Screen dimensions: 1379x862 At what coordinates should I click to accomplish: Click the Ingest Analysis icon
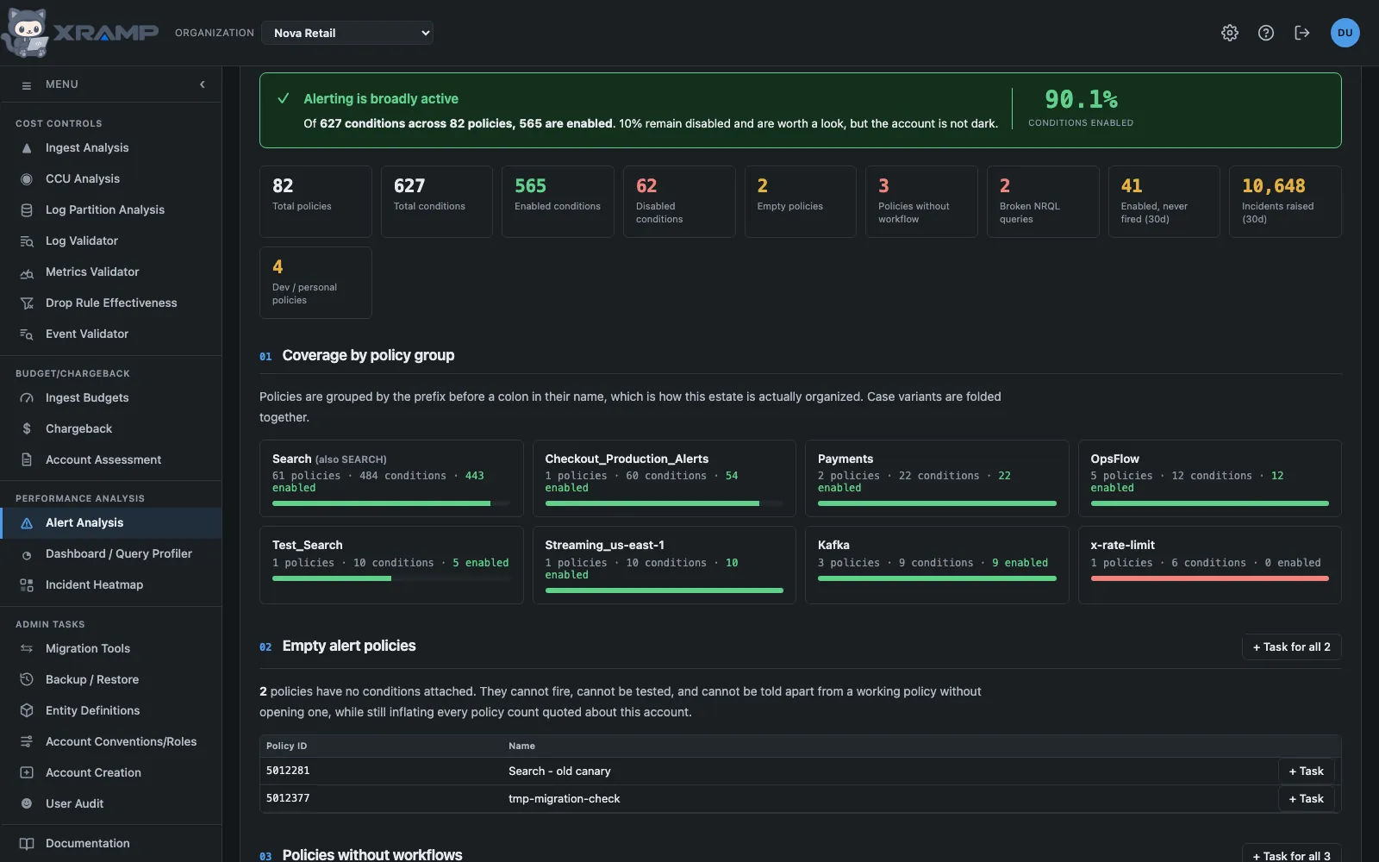coord(27,148)
